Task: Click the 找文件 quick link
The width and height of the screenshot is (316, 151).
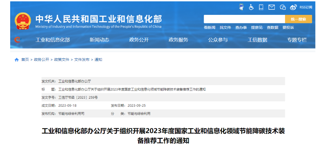Action: [225, 28]
